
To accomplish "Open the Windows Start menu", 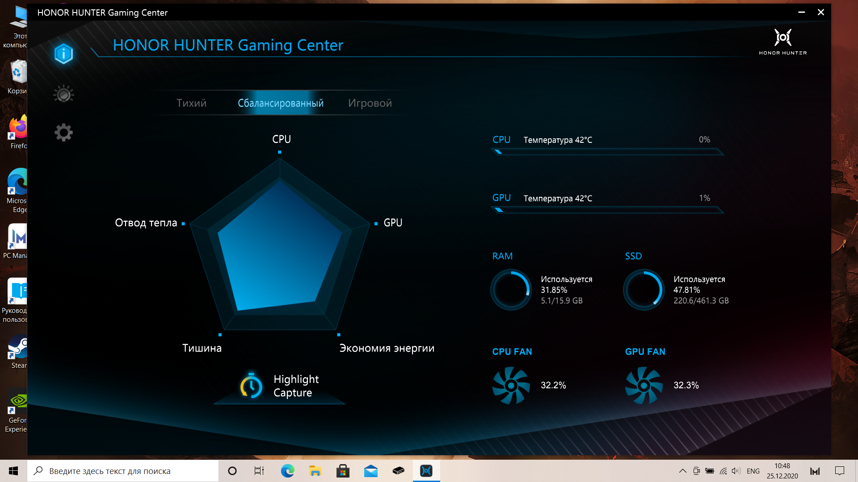I will (13, 471).
